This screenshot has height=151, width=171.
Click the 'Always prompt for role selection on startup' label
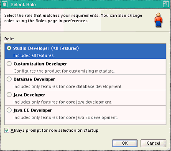[54, 130]
